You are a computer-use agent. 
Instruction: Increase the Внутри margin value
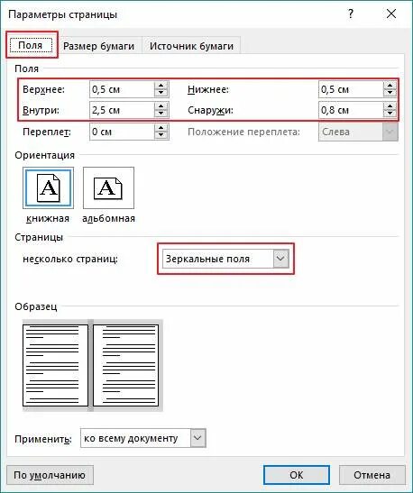point(161,106)
